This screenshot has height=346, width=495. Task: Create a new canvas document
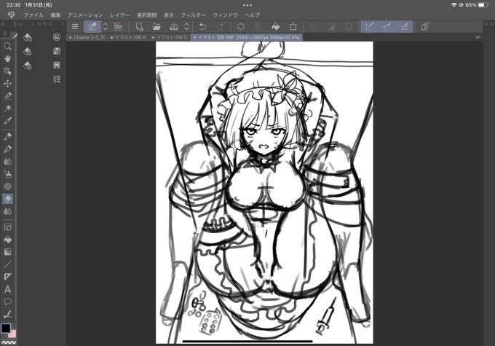pos(139,26)
